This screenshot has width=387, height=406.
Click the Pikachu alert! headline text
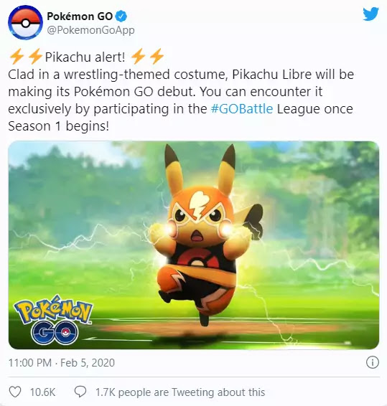click(x=85, y=57)
